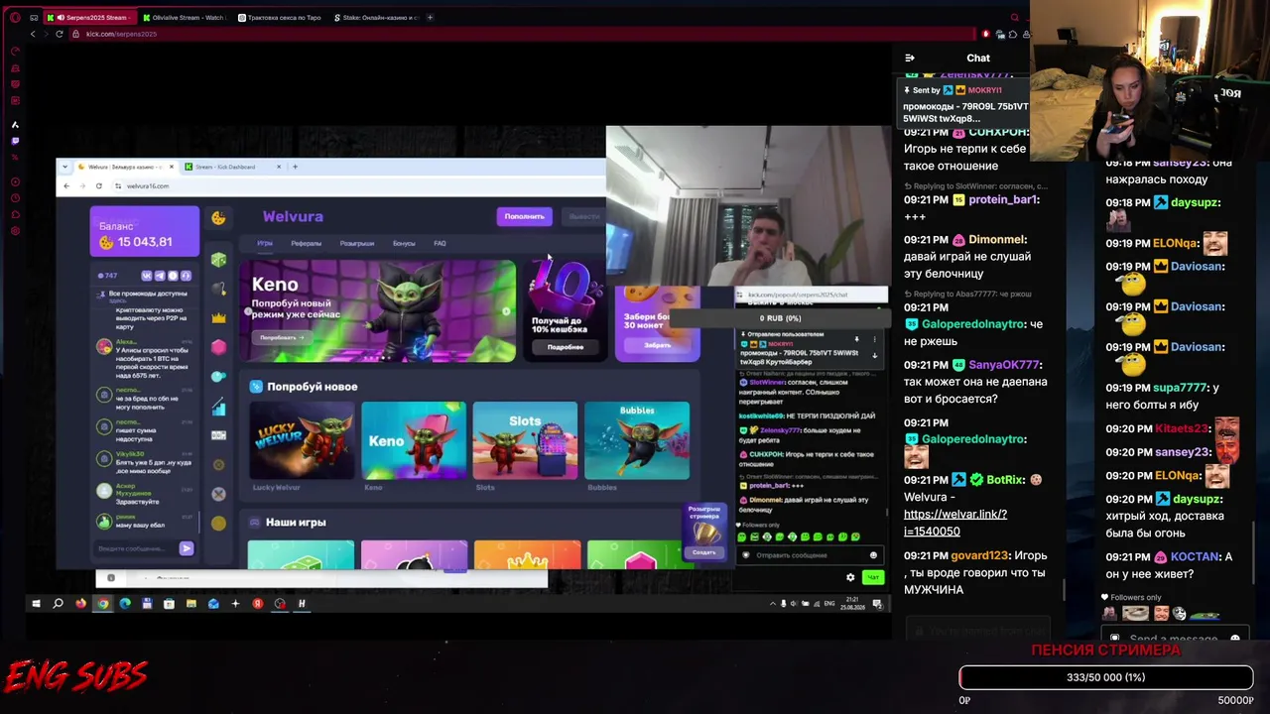Open the welvar.link URL in chat
Viewport: 1270px width, 714px height.
pyautogui.click(x=954, y=523)
